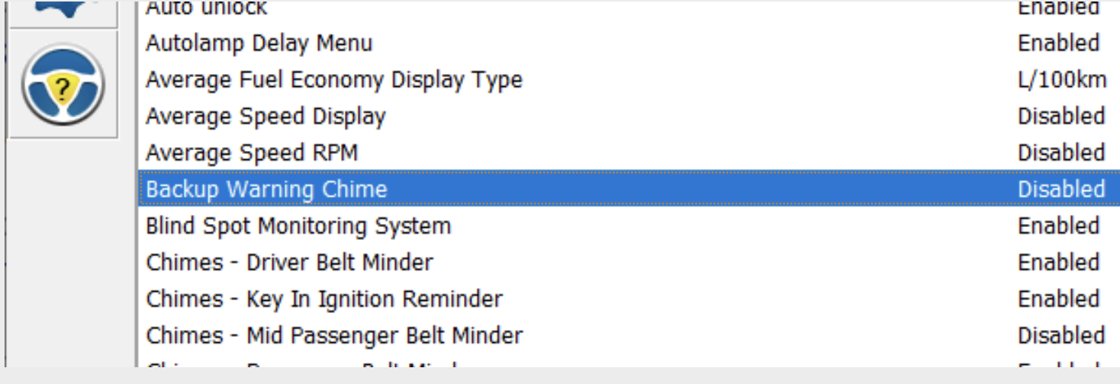Select the Average Speed RPM row

coord(629,153)
